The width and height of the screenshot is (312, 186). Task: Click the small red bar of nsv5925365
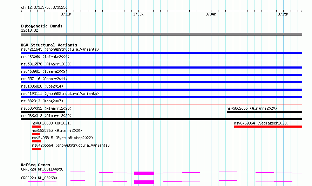coord(36,134)
